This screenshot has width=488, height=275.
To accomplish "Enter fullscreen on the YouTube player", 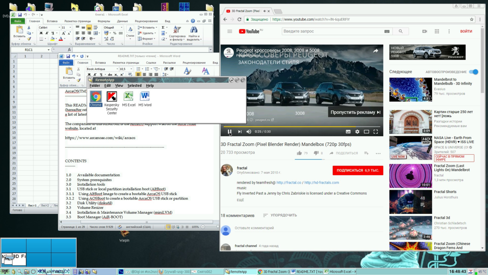I will point(375,132).
